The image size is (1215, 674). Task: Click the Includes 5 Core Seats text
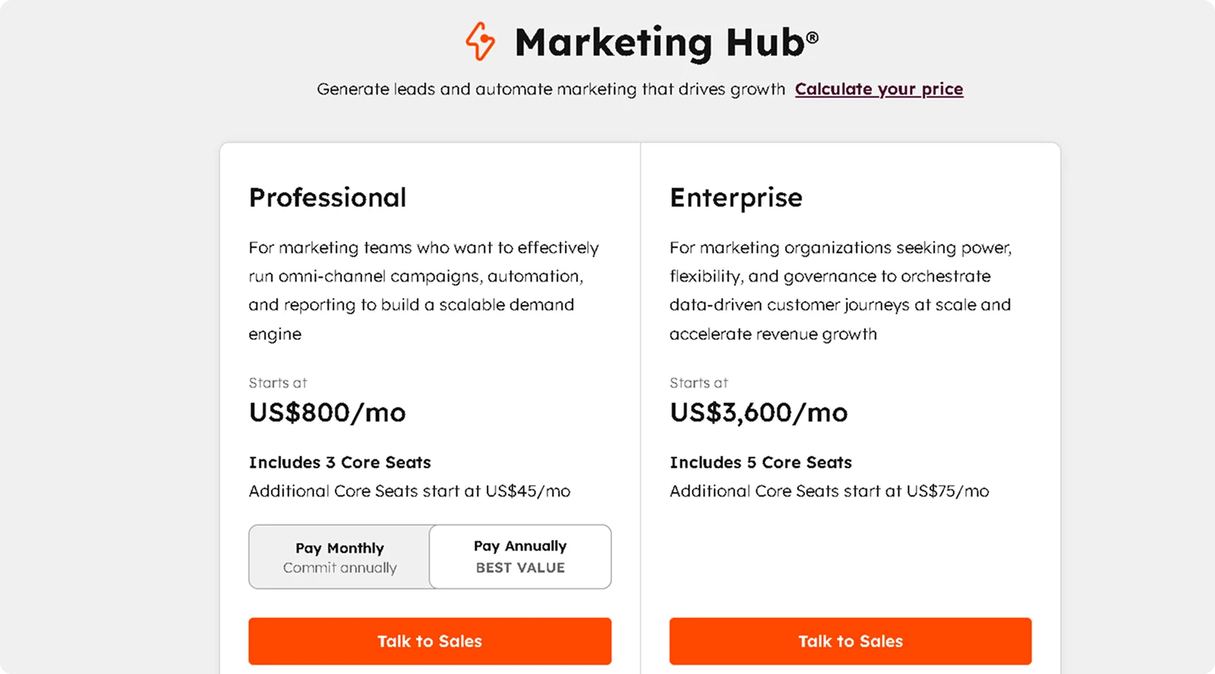tap(760, 462)
